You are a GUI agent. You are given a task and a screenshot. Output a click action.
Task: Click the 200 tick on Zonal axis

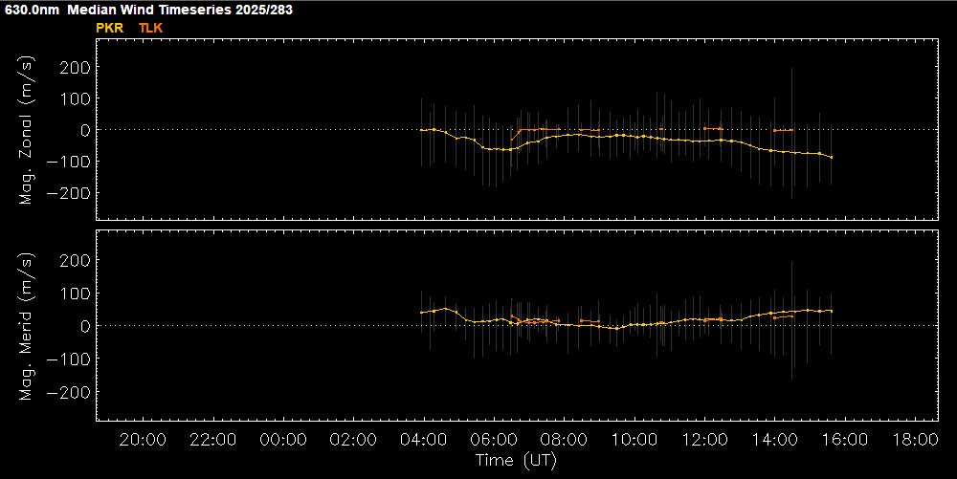click(x=75, y=67)
